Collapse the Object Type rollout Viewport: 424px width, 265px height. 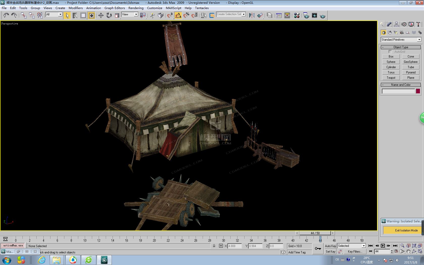pos(401,47)
